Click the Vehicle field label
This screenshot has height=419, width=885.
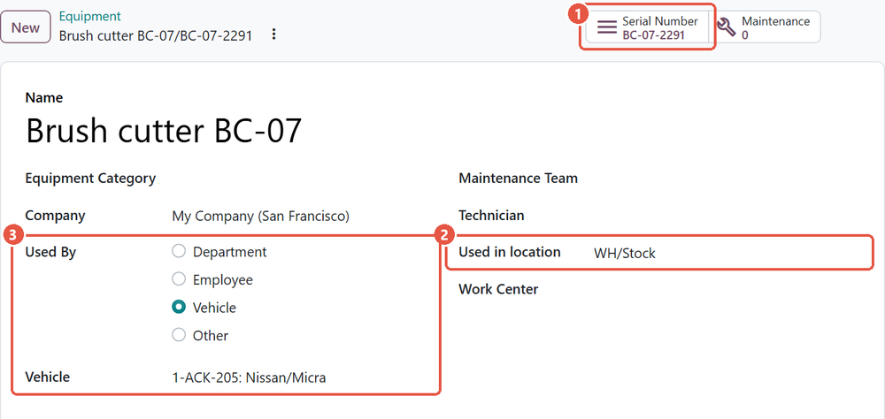point(48,377)
